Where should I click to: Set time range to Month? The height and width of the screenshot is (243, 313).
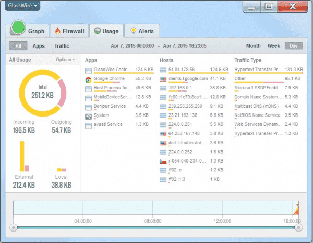click(x=254, y=46)
